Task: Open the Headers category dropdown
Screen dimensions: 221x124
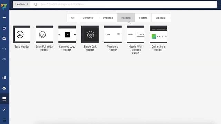Action: [x=21, y=4]
